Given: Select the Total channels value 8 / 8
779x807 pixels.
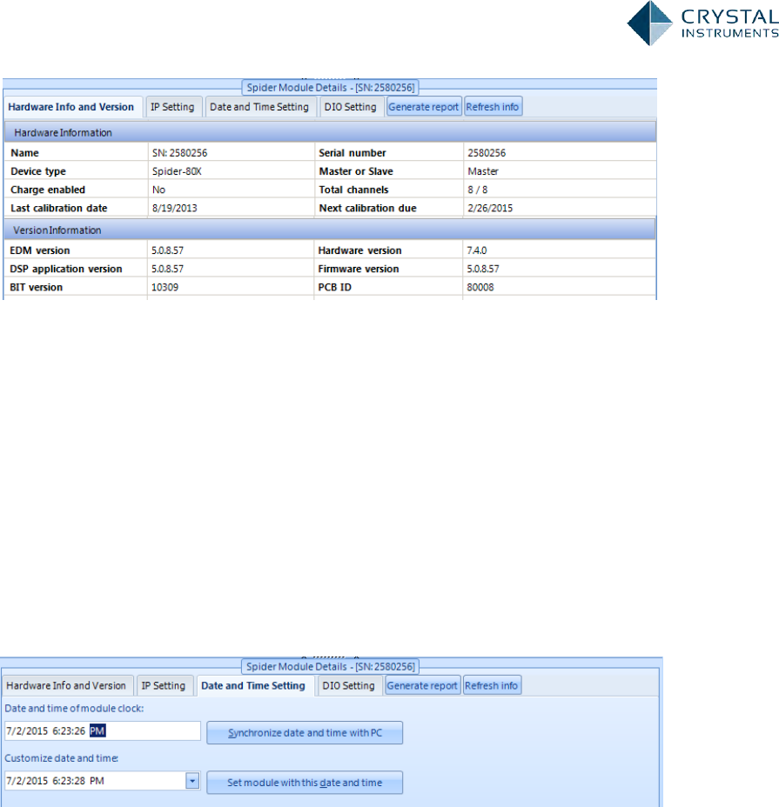Looking at the screenshot, I should [478, 190].
